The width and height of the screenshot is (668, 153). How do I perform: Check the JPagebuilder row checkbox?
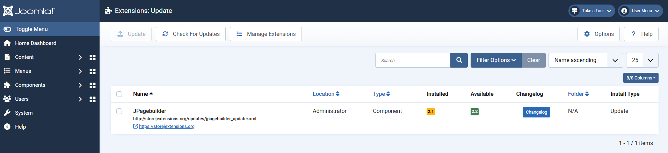click(119, 111)
